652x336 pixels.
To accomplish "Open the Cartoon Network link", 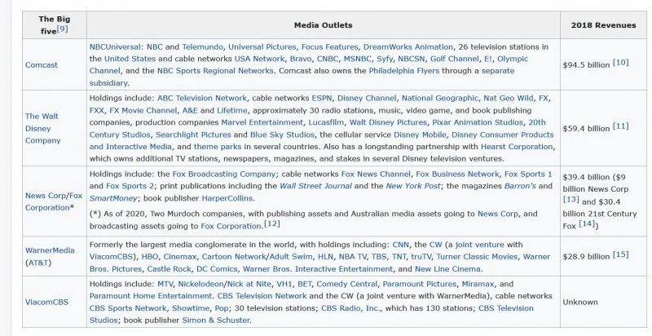I will point(234,257).
